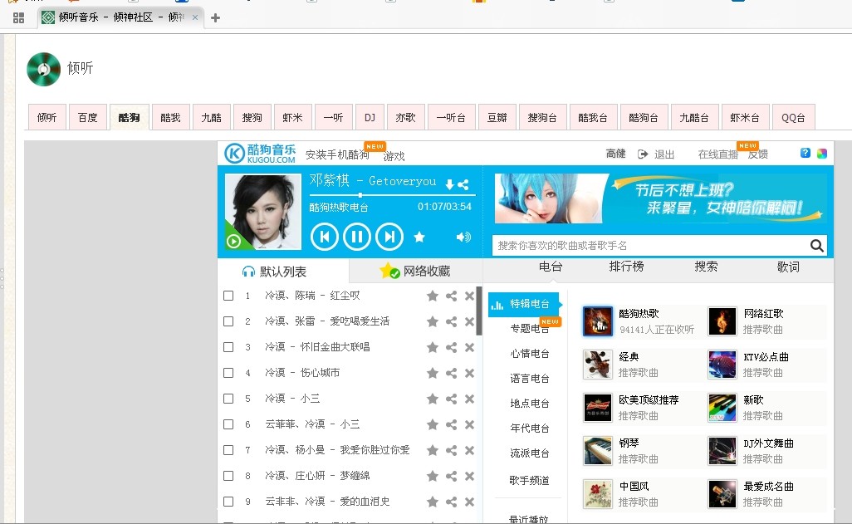Click the search magnifier icon
Viewport: 852px width, 524px height.
[x=816, y=245]
